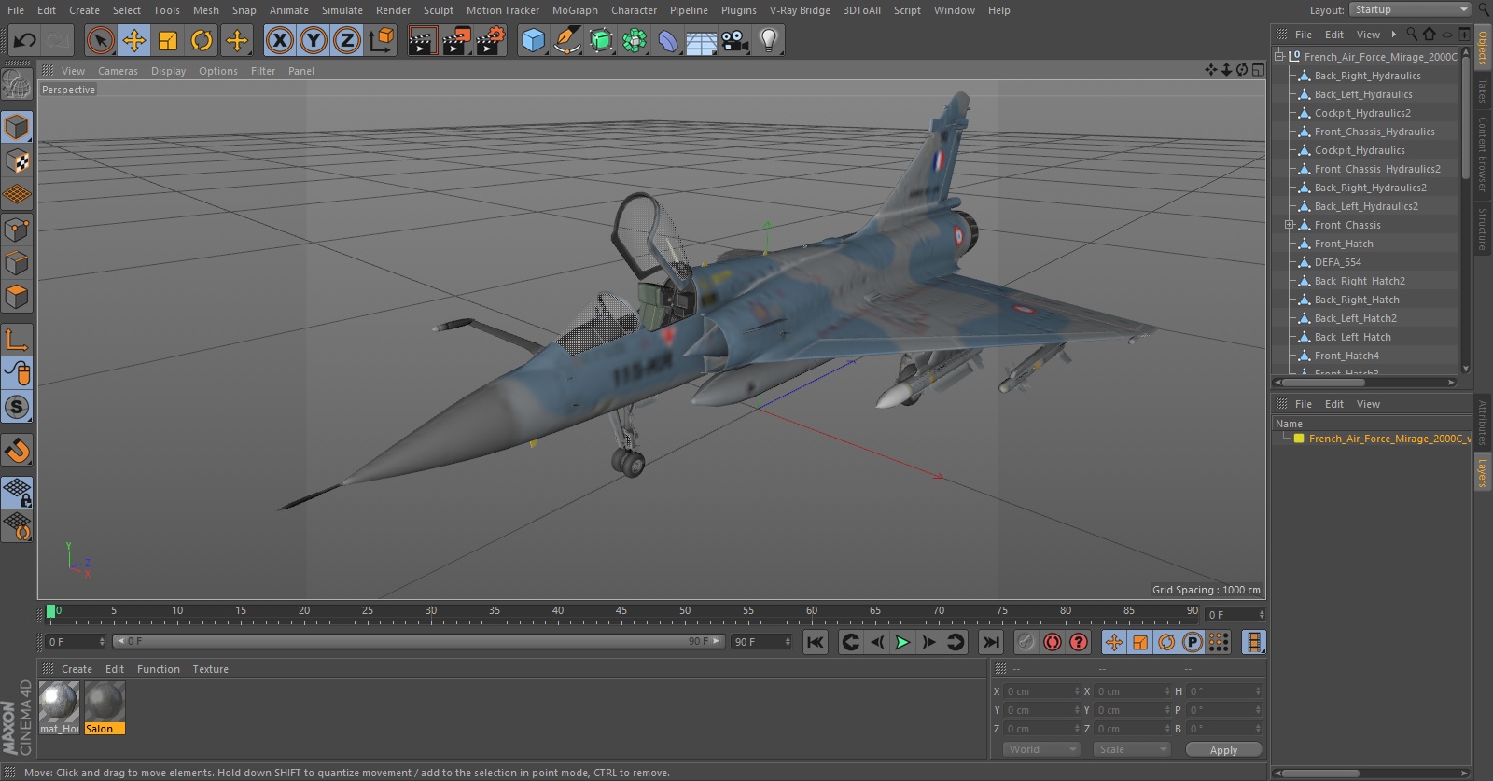Screen dimensions: 1493x781
Task: Toggle parameter keyframe recording P
Action: coord(1193,642)
